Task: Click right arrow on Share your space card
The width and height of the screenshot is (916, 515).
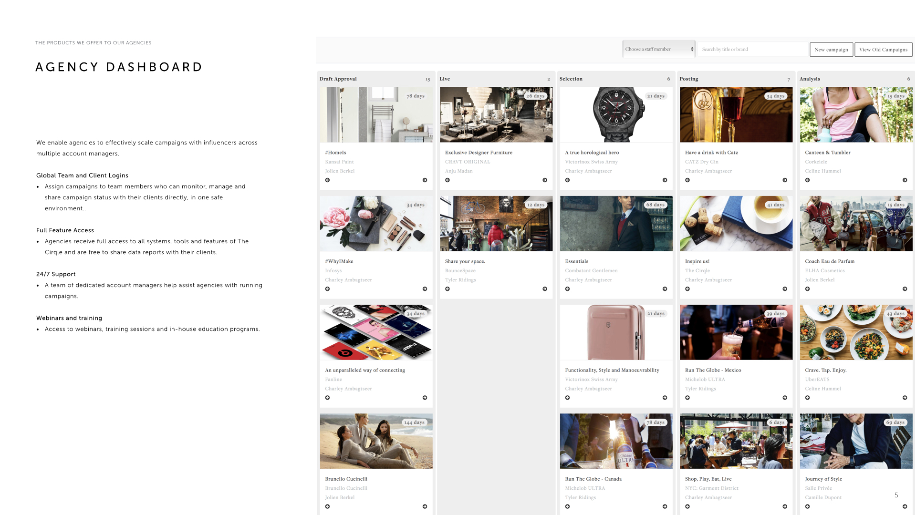Action: click(545, 289)
